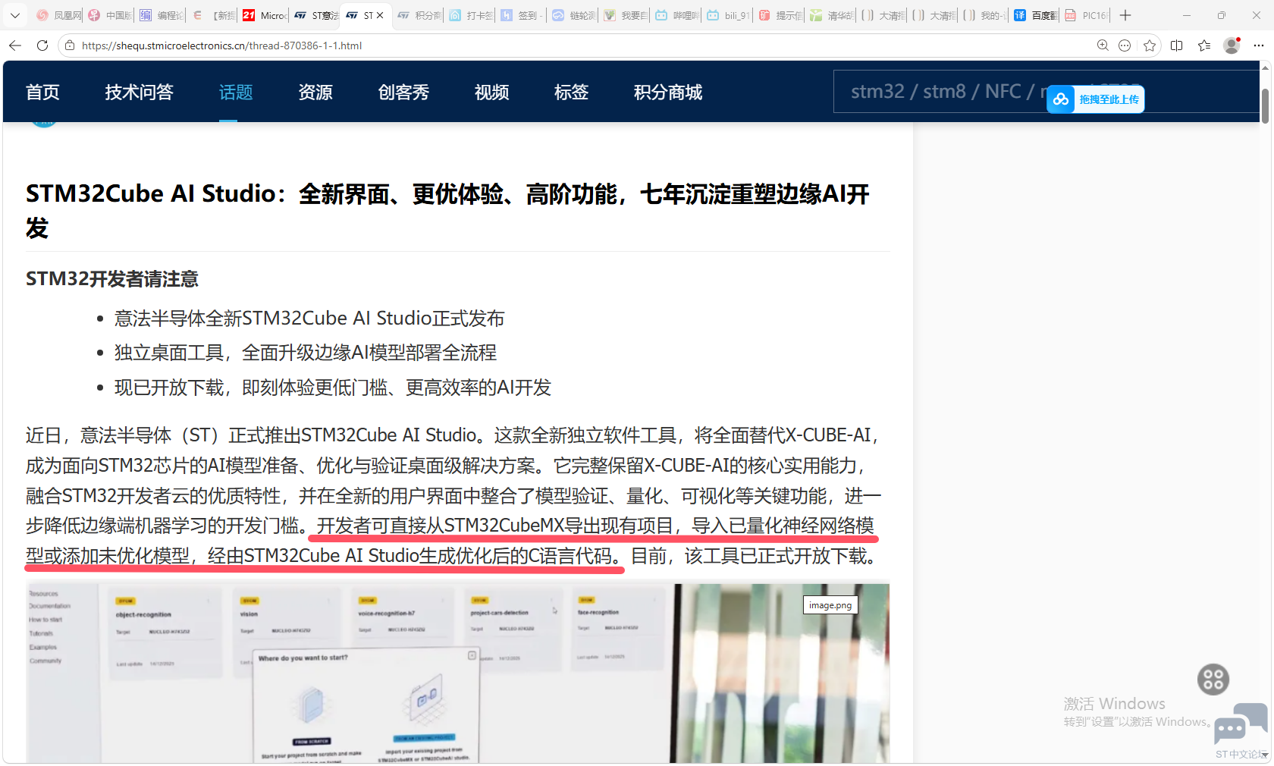
Task: Open the favorites list
Action: click(x=1204, y=46)
